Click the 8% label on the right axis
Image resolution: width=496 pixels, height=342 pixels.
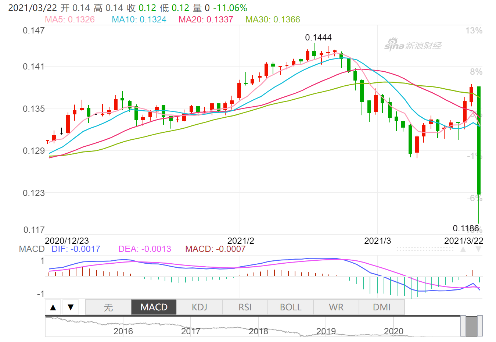(476, 72)
